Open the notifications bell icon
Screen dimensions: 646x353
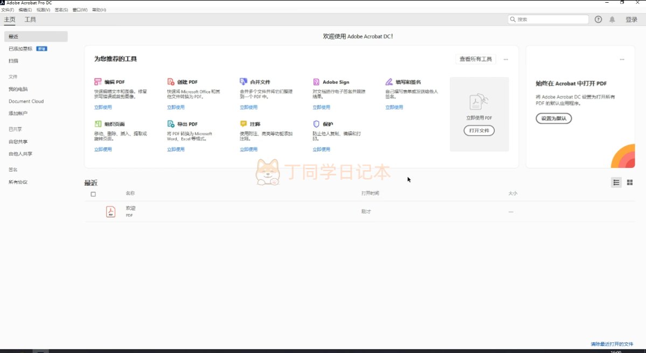612,19
